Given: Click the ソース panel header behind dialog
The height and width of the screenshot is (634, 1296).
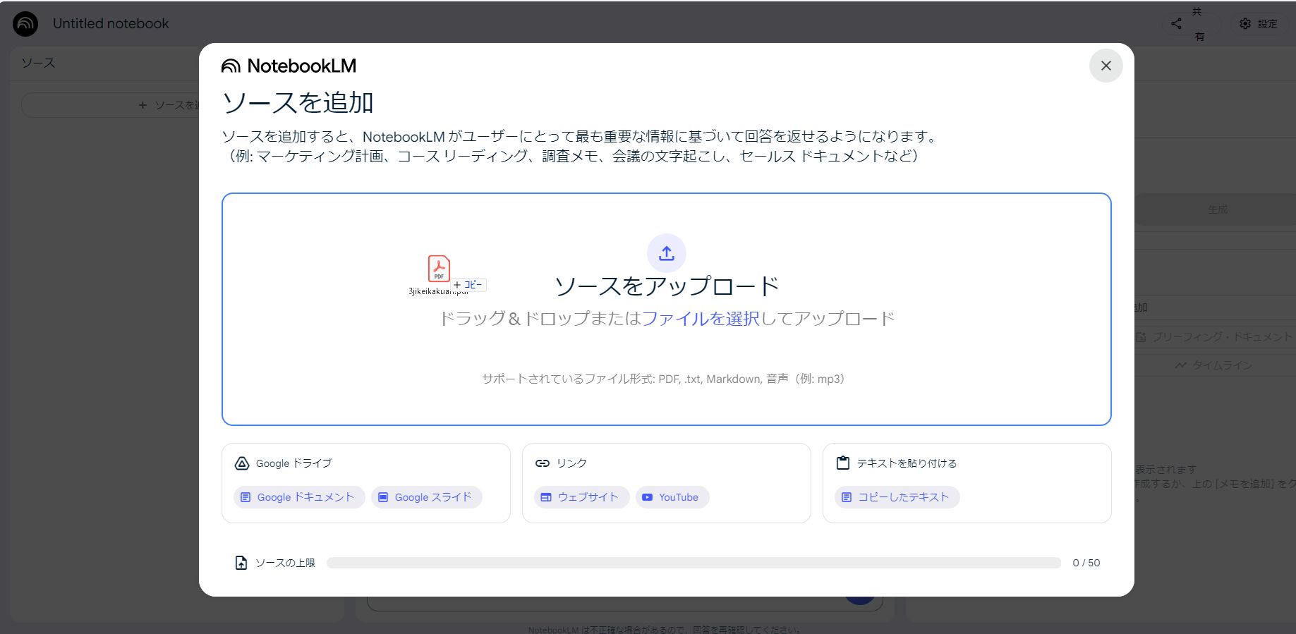Looking at the screenshot, I should pyautogui.click(x=38, y=63).
